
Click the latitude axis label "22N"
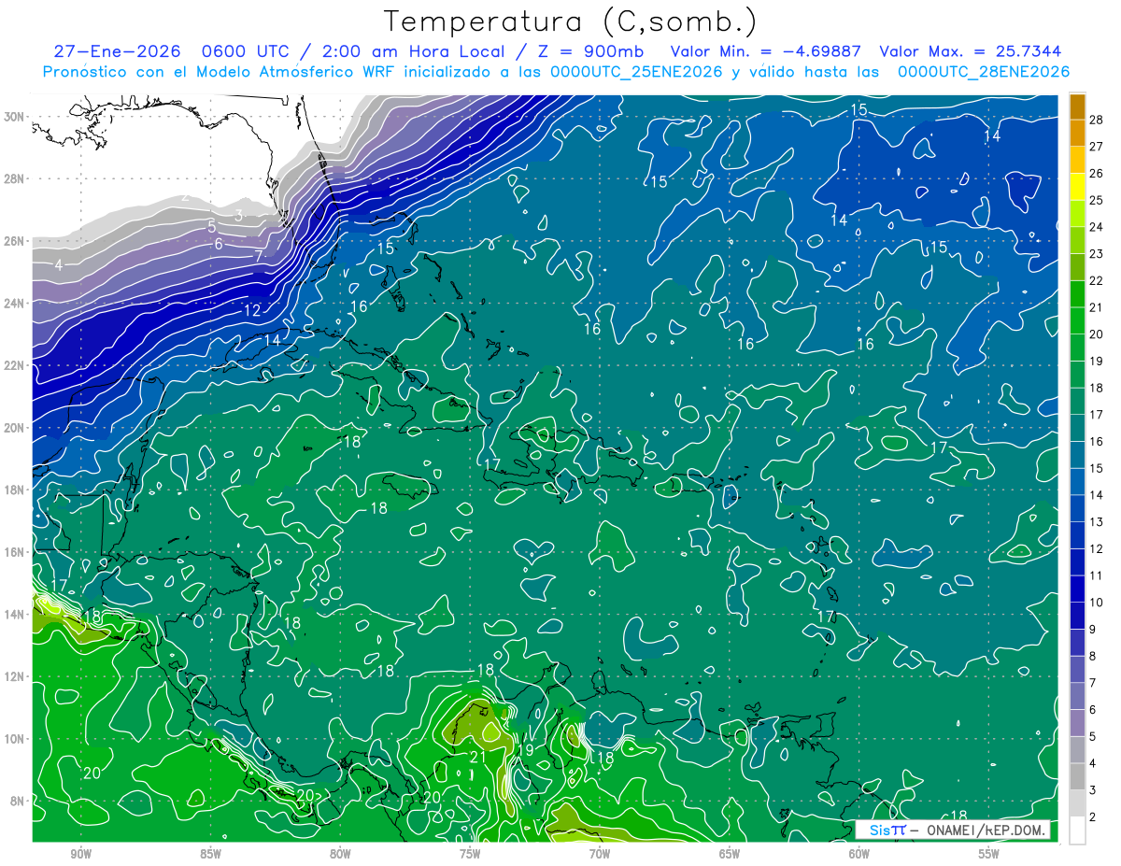pyautogui.click(x=14, y=365)
